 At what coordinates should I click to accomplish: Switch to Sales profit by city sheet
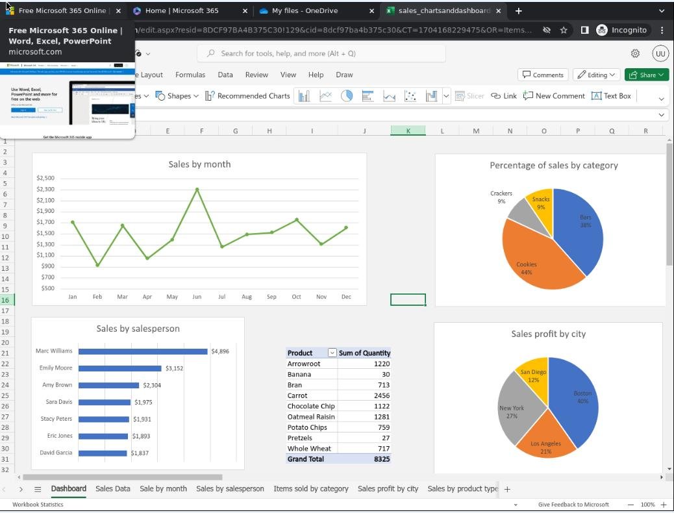point(388,488)
